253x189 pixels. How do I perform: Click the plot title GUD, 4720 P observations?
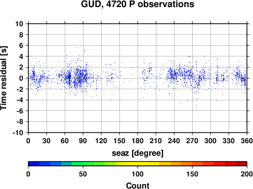[x=138, y=4]
